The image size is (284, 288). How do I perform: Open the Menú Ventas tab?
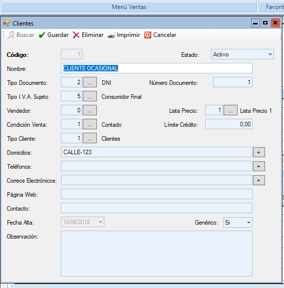(129, 7)
